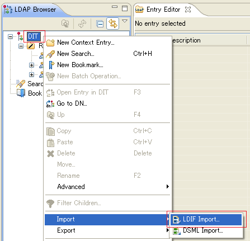Open the Advanced submenu
The image size is (250, 241).
(107, 187)
